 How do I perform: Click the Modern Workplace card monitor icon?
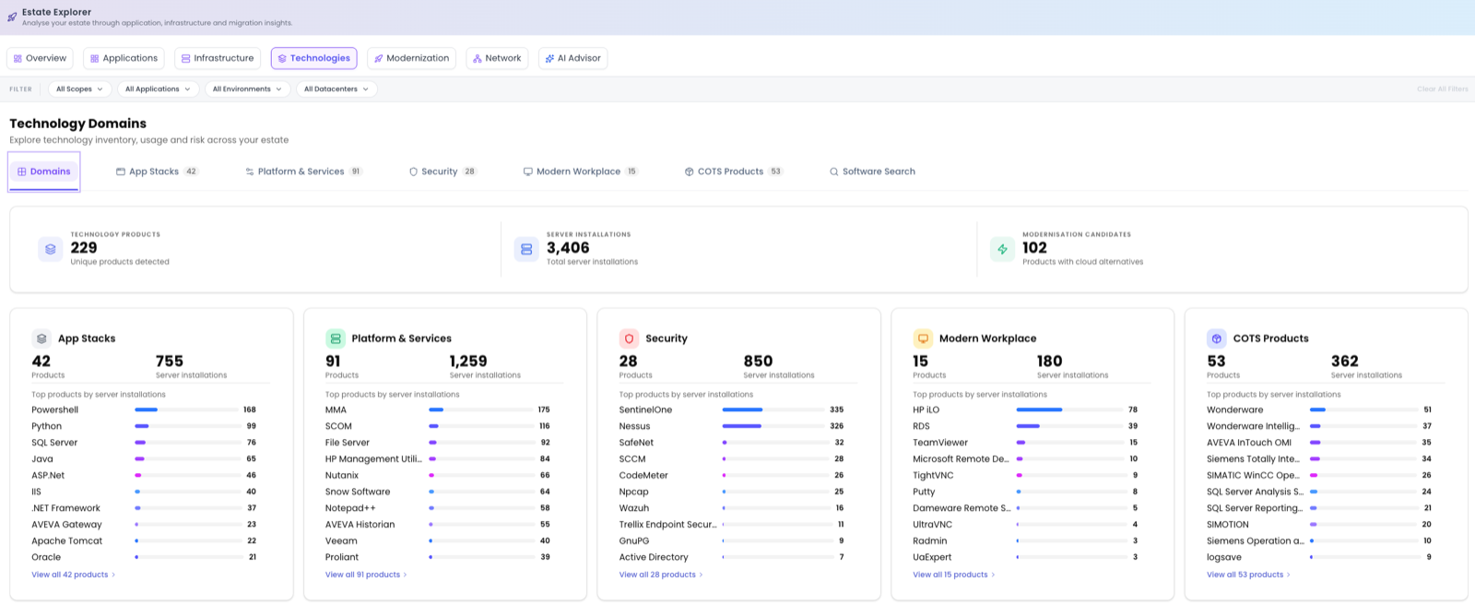click(x=923, y=338)
